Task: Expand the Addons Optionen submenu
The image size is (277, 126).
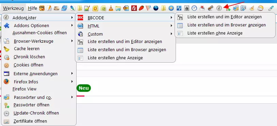Action: tap(39, 25)
